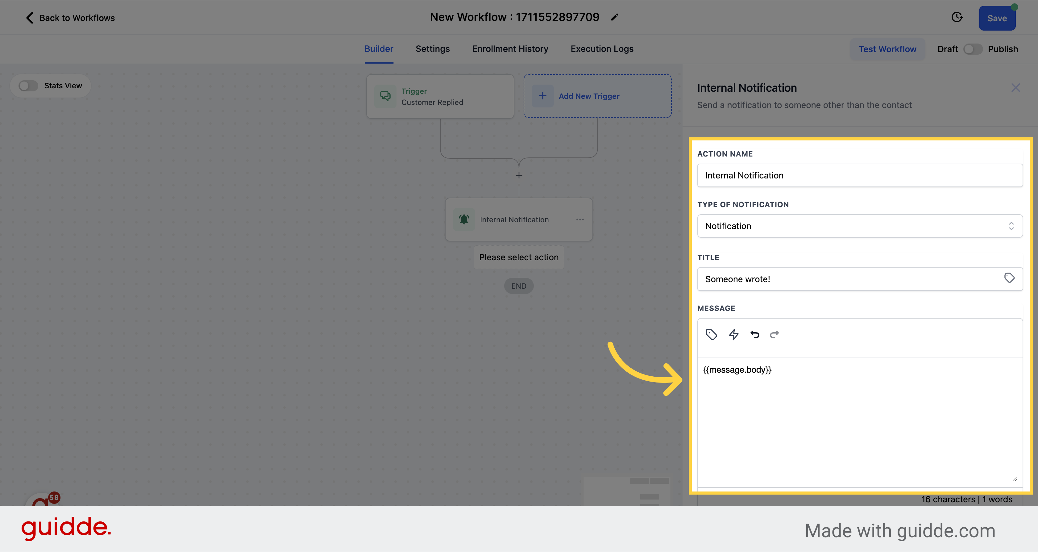Add a step with the plus connector
1038x552 pixels.
point(519,175)
